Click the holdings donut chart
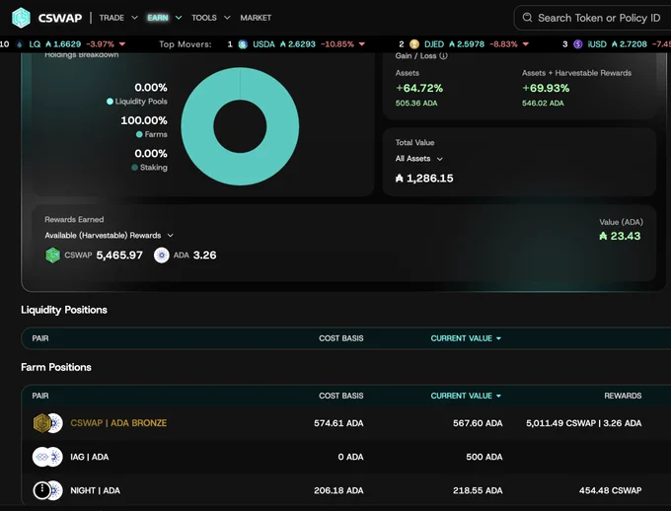This screenshot has width=671, height=511. tap(240, 126)
